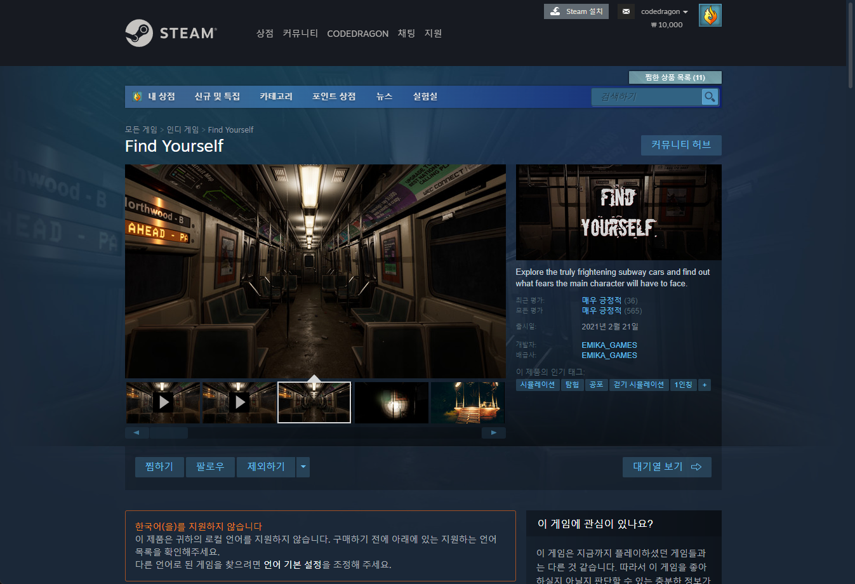The height and width of the screenshot is (584, 855).
Task: Click the 시뮬레이션 tag
Action: click(x=538, y=385)
